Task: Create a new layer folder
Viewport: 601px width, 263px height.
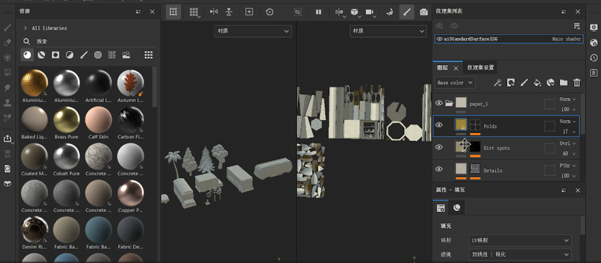Action: coord(563,83)
